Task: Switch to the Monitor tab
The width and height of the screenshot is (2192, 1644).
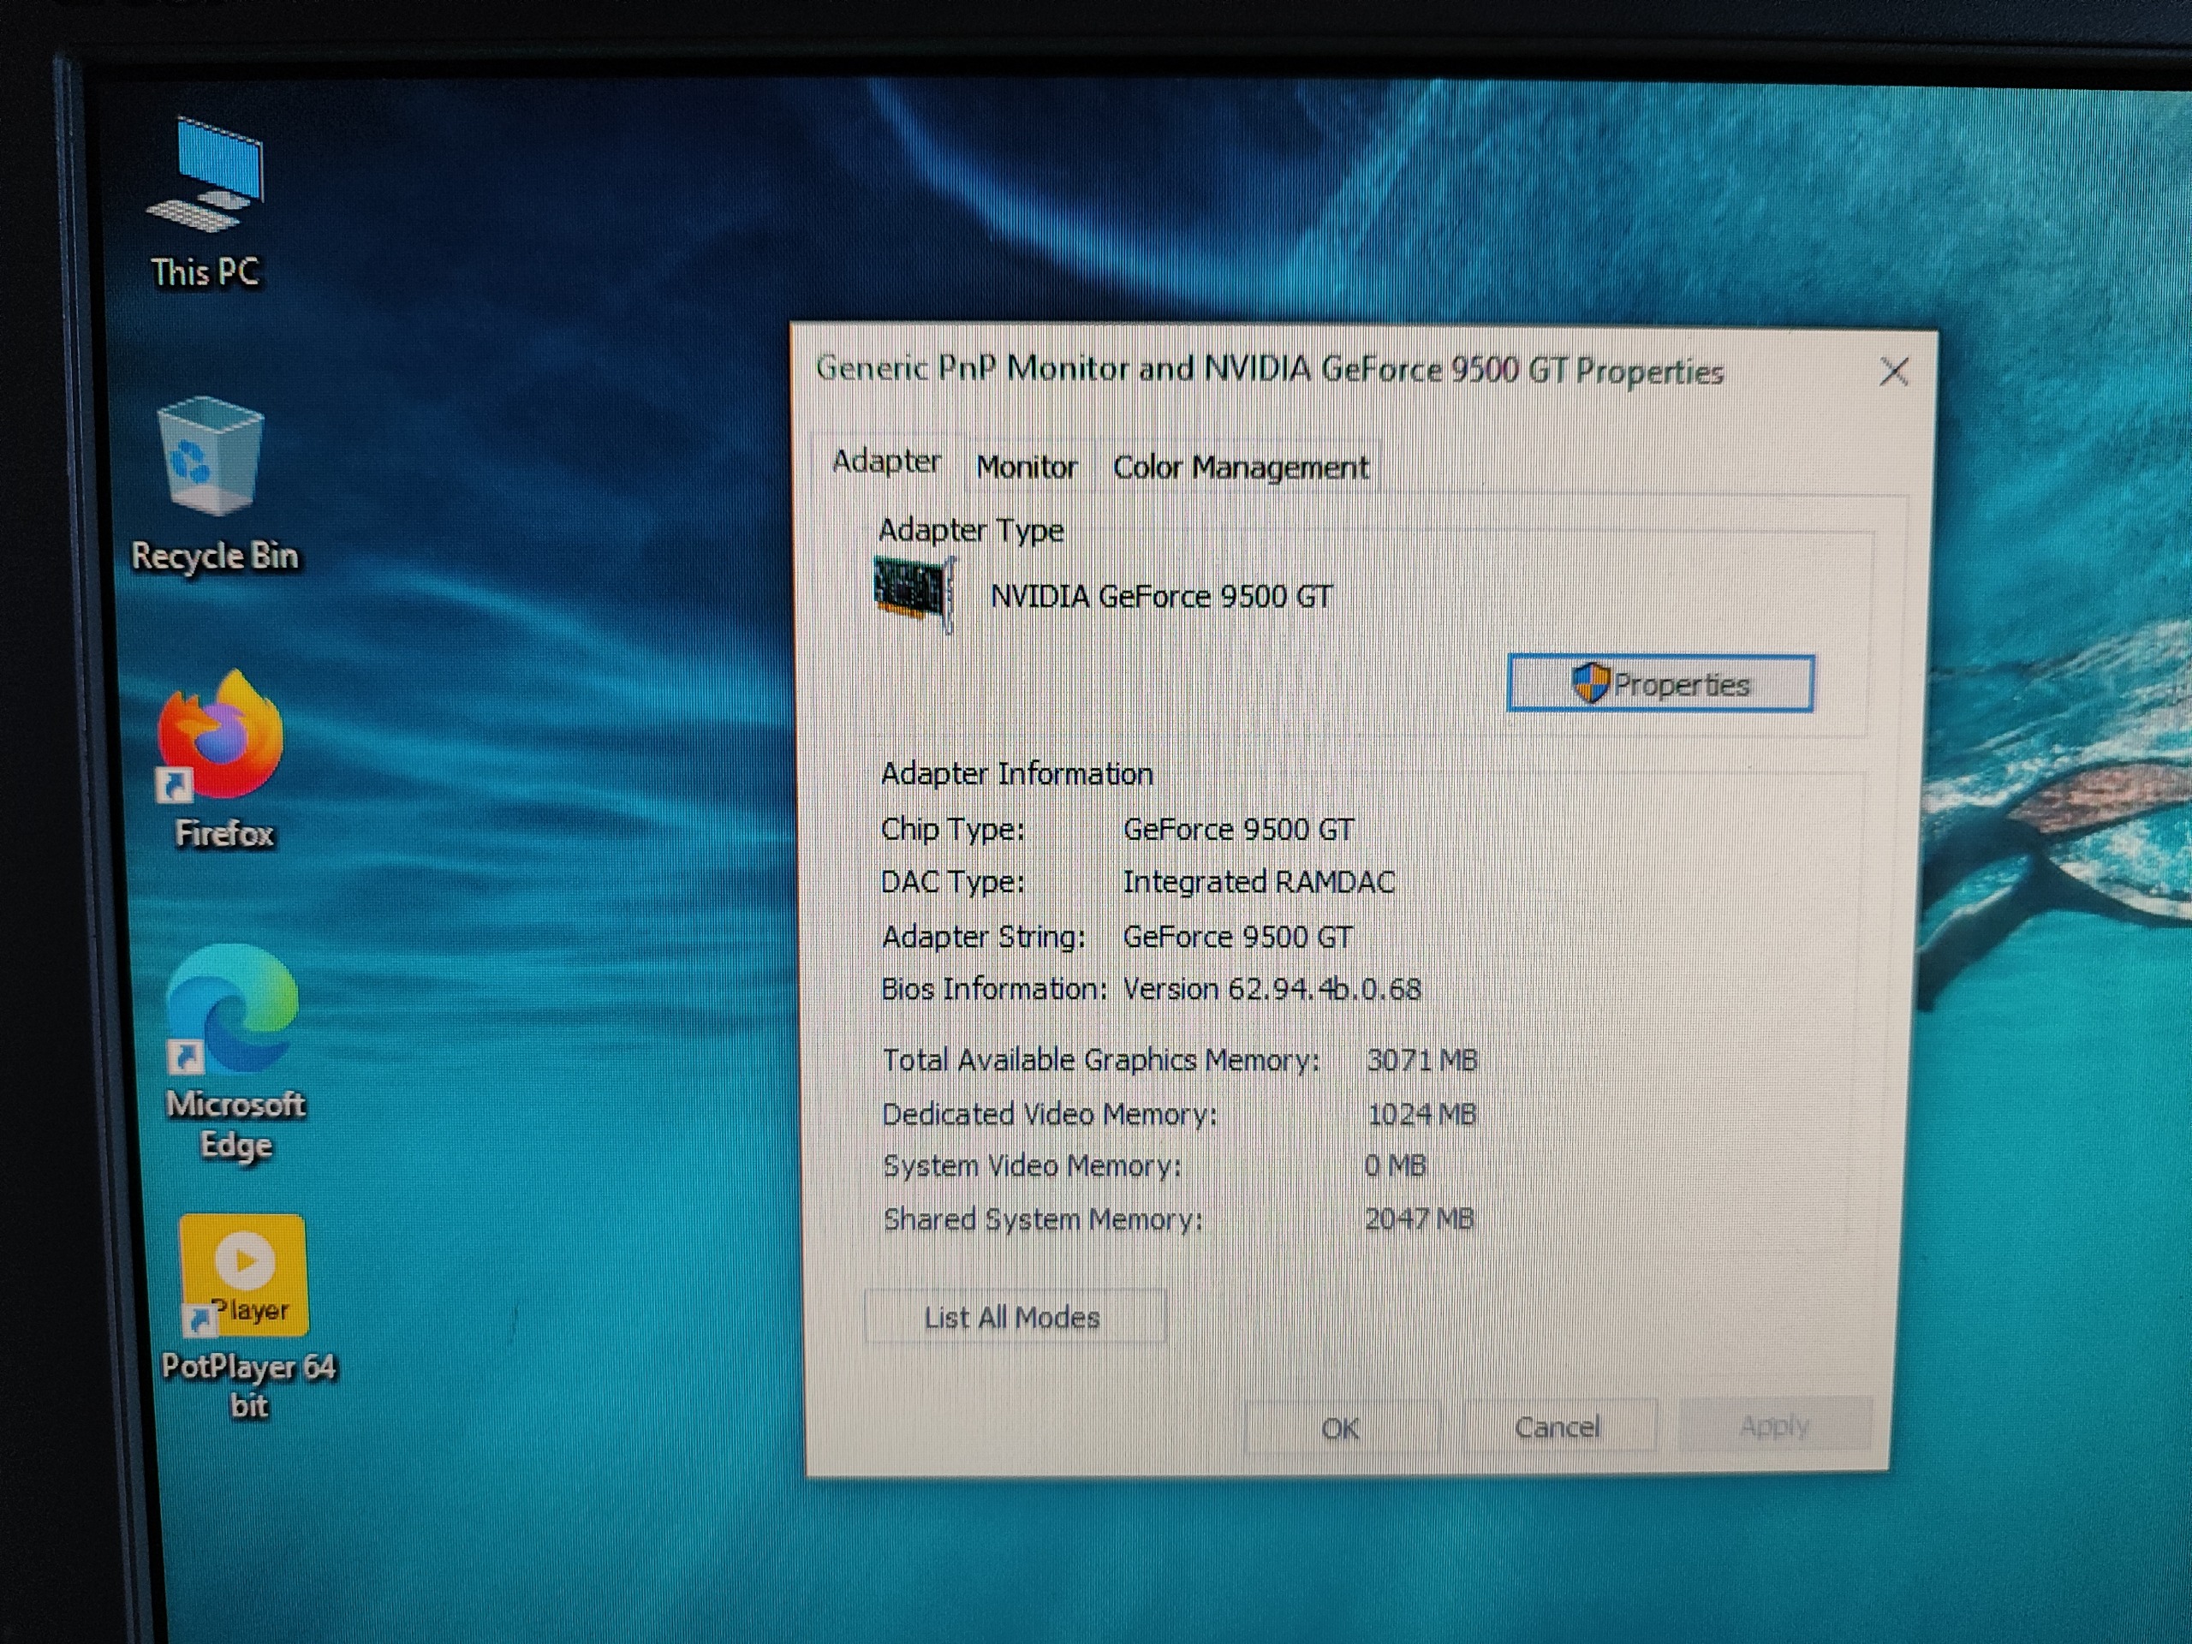Action: point(1026,467)
